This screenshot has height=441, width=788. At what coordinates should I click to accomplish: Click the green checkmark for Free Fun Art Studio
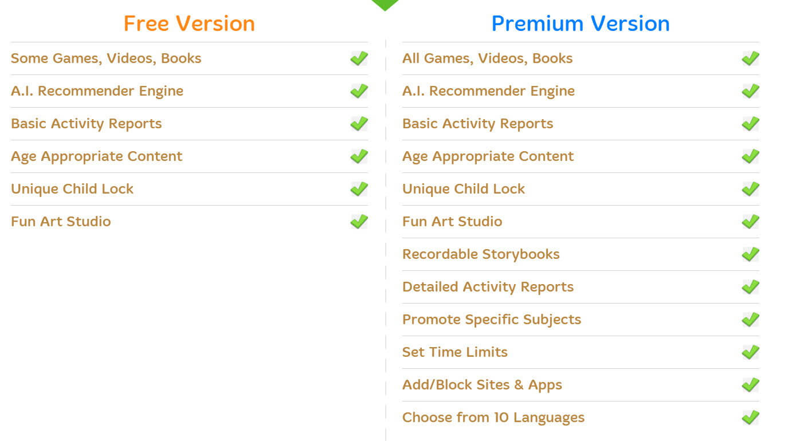359,222
